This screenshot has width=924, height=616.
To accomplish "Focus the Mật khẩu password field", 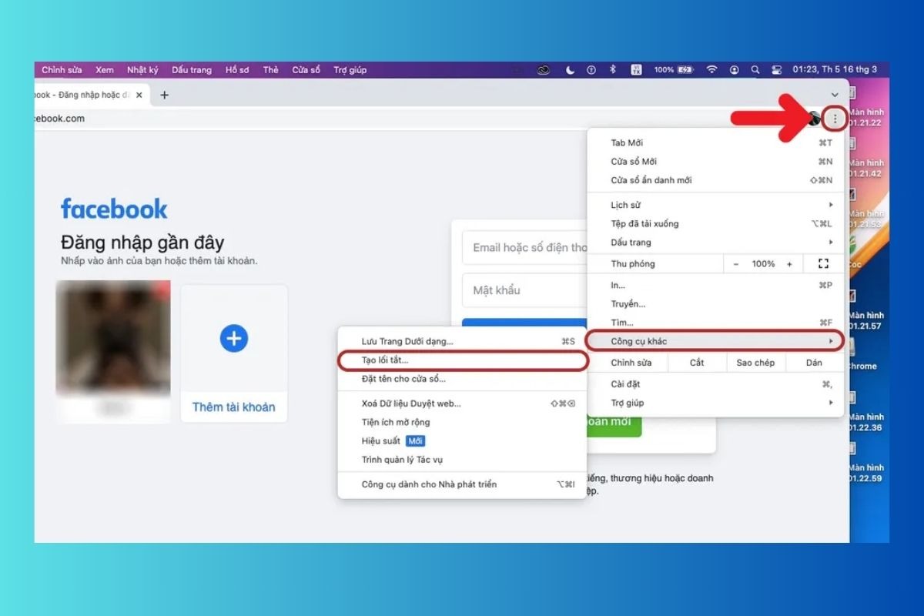I will tap(525, 290).
